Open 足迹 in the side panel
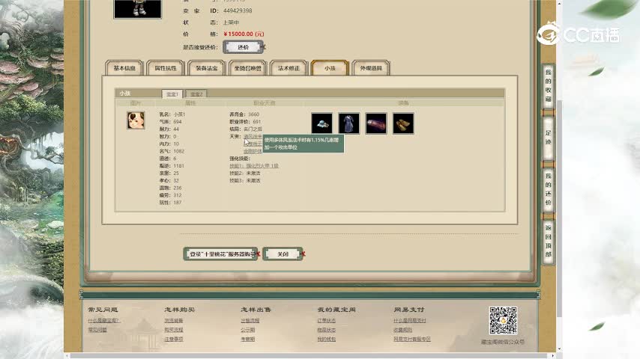The width and height of the screenshot is (640, 359). click(x=548, y=138)
